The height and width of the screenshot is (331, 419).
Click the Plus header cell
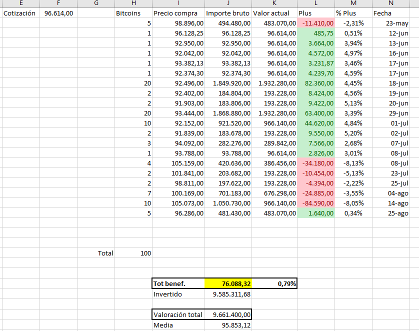[x=316, y=13]
